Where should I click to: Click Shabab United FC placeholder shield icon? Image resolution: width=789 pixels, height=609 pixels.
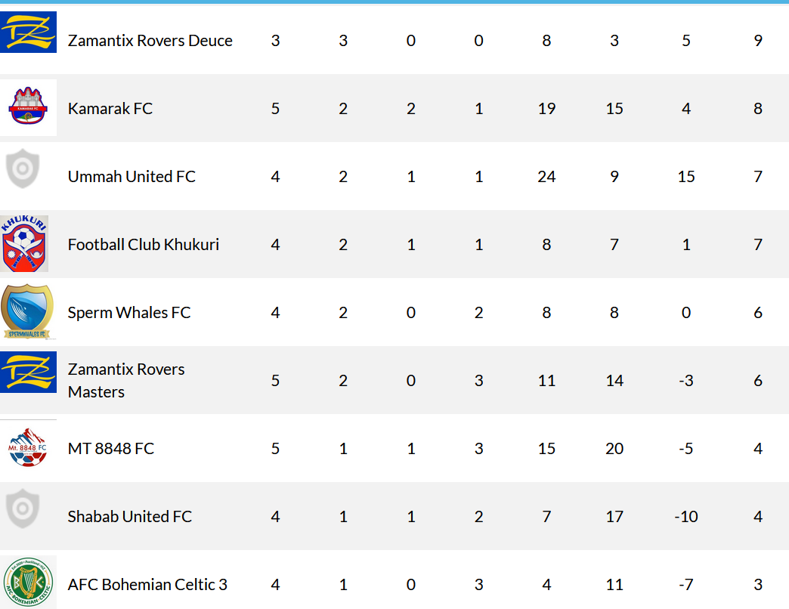click(23, 509)
